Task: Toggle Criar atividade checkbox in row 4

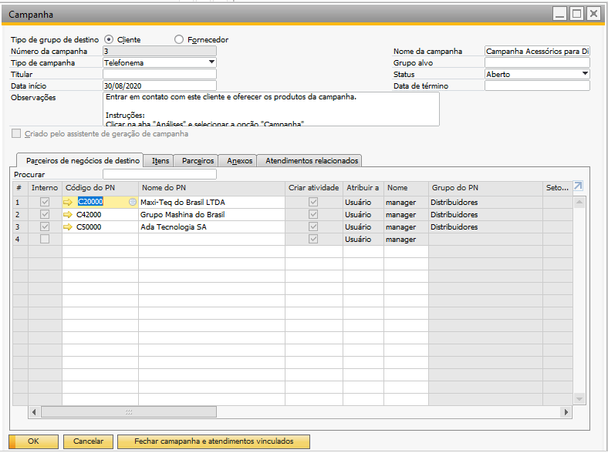Action: pyautogui.click(x=313, y=240)
